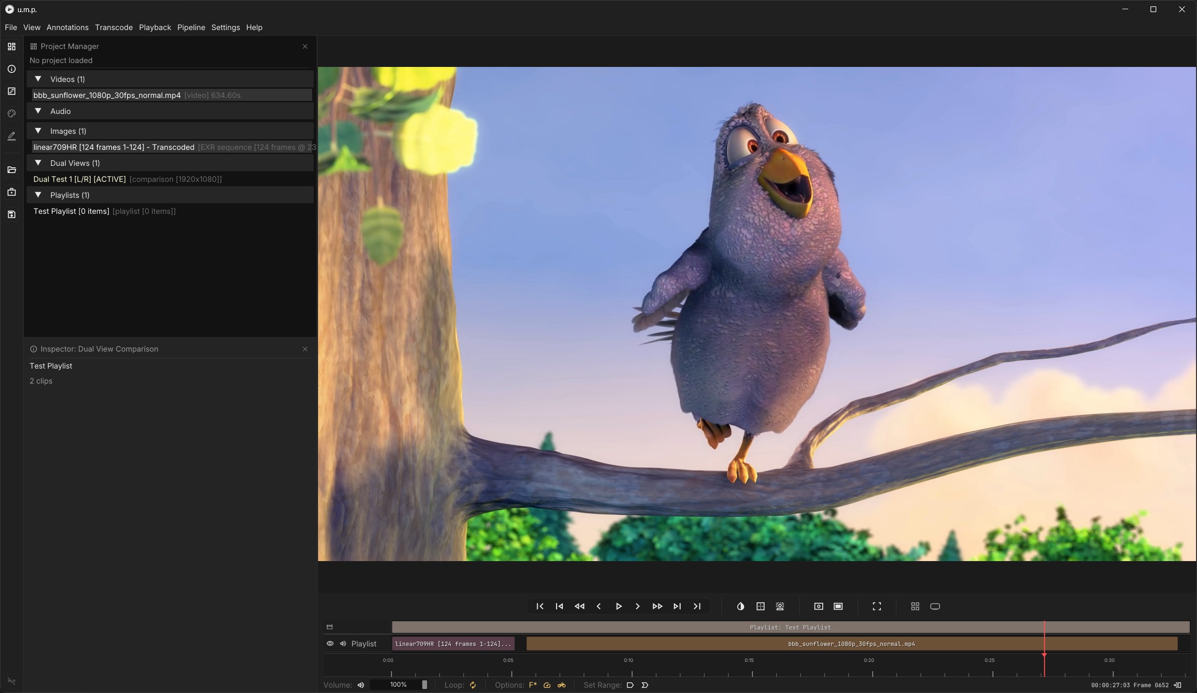Viewport: 1197px width, 693px height.
Task: Collapse the Dual Views (1) section
Action: pos(38,163)
